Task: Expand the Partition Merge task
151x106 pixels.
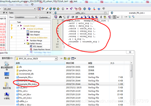Action: [25, 41]
